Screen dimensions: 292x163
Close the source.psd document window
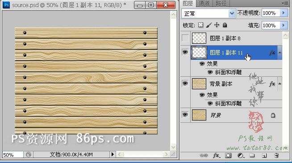[166, 5]
